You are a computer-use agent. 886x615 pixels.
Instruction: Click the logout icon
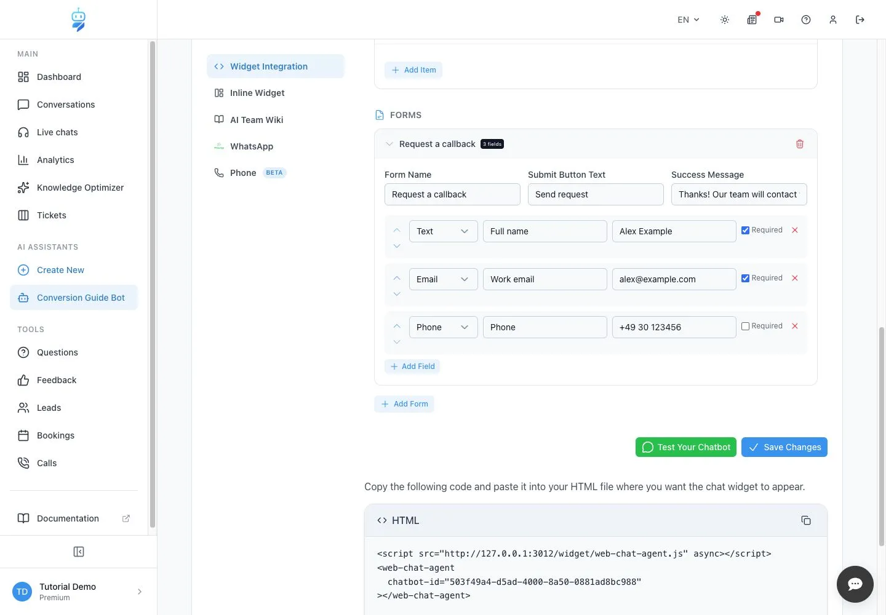tap(860, 20)
